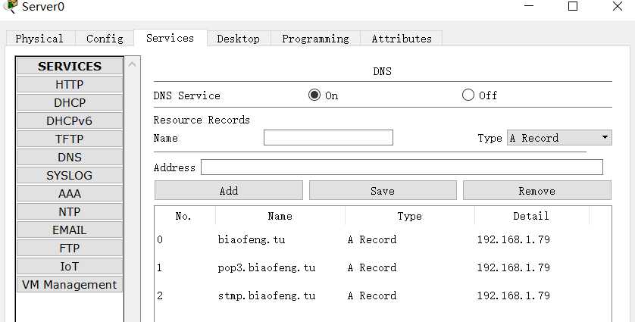Click the Save button
The image size is (635, 322).
tap(383, 191)
